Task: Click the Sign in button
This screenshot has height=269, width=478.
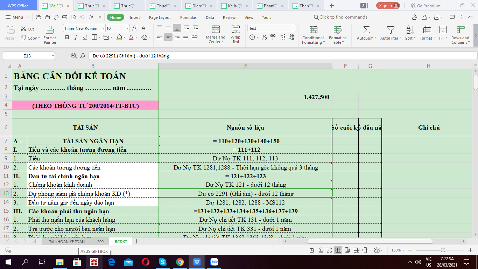Action: tap(388, 6)
